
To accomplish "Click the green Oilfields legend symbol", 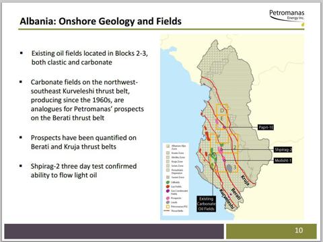I will pos(168,182).
